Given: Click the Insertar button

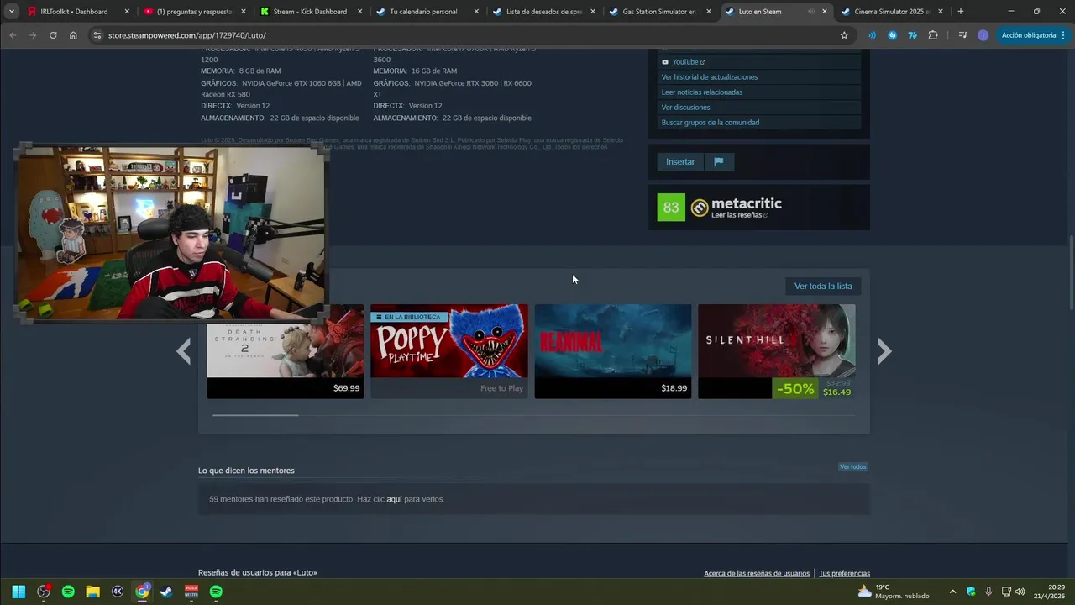Looking at the screenshot, I should point(680,161).
